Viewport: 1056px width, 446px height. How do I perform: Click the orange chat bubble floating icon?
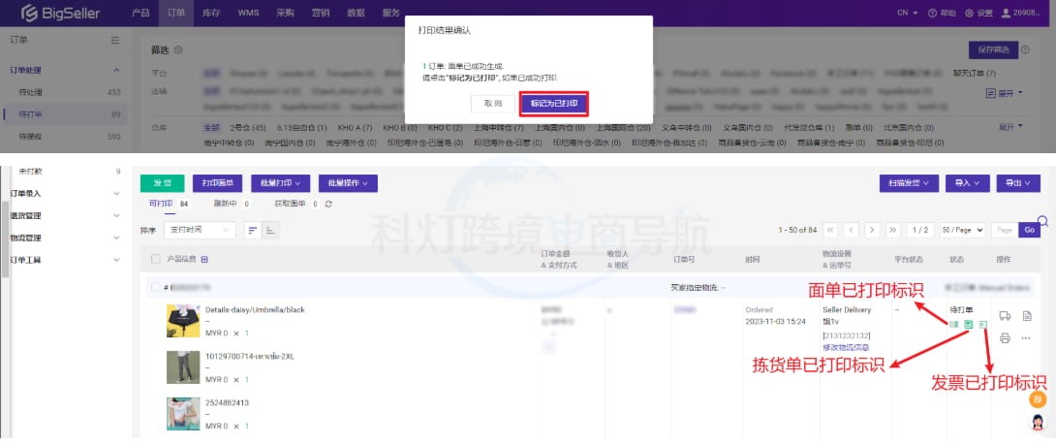tap(1038, 398)
